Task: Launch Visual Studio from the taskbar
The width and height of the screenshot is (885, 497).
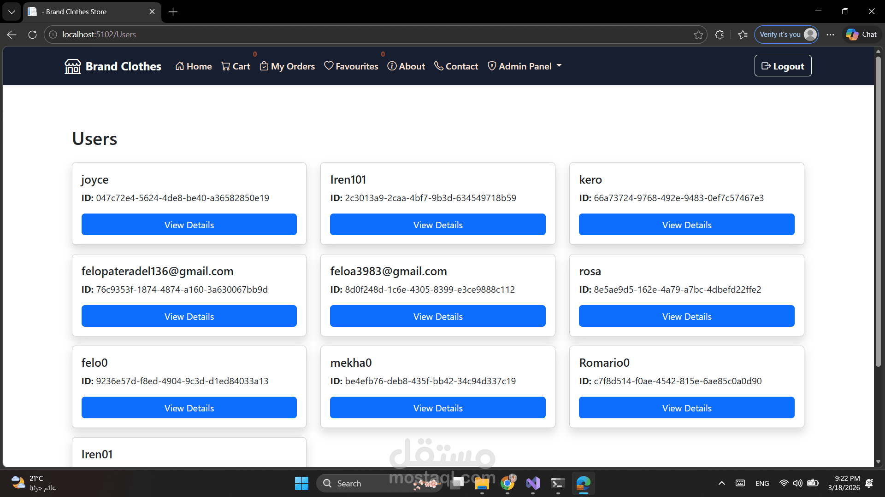Action: [x=532, y=483]
